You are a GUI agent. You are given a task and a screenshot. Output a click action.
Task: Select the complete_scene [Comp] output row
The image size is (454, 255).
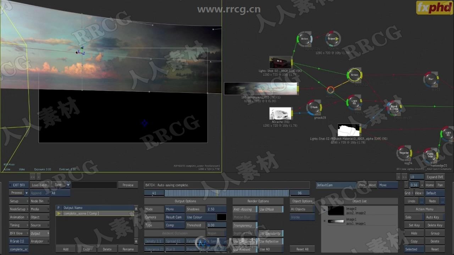95,214
